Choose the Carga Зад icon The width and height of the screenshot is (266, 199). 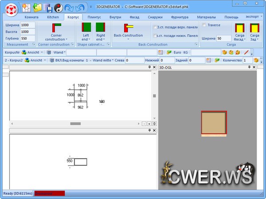click(254, 28)
